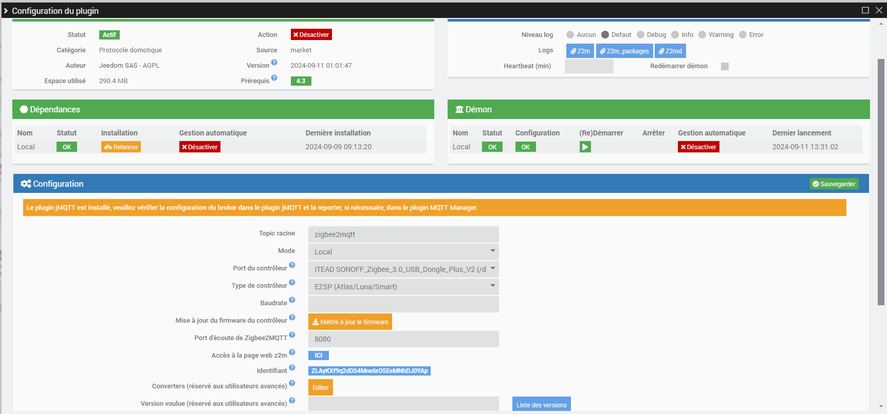Viewport: 887px width, 414px height.
Task: Choose the Debug log level
Action: tap(640, 35)
